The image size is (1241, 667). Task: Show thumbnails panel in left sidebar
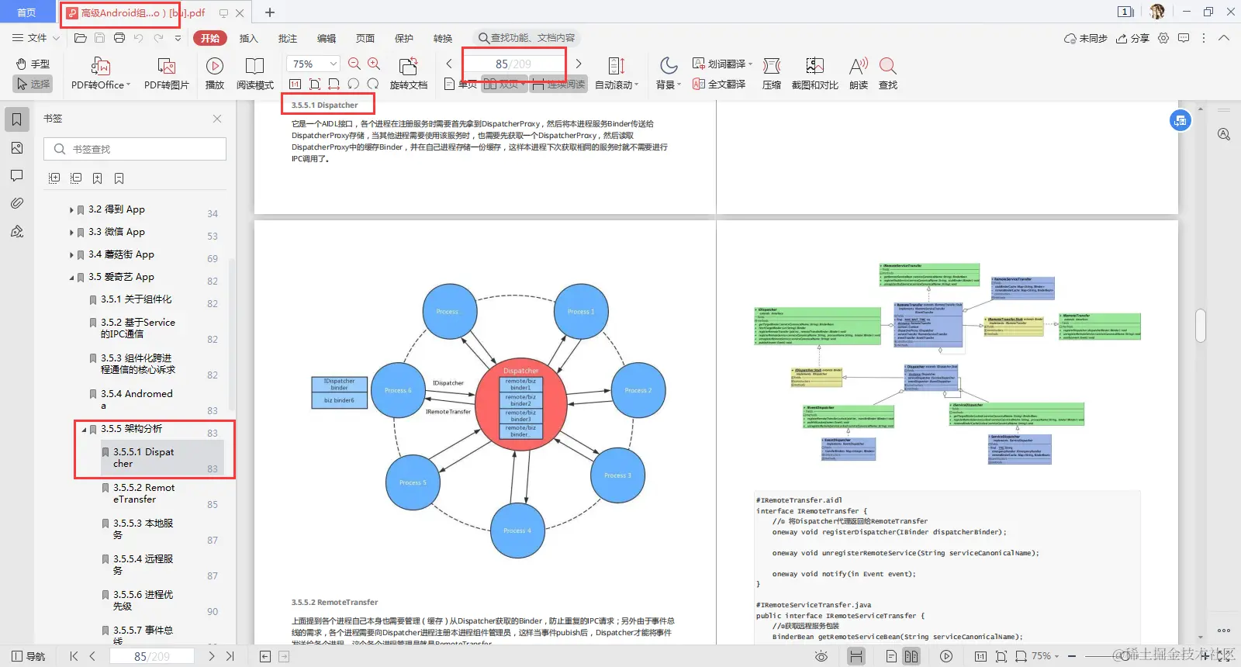[17, 147]
